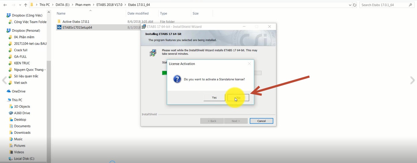This screenshot has height=163, width=417.
Task: Open 20171104-ket cau BAU folder
Action: coord(30,44)
